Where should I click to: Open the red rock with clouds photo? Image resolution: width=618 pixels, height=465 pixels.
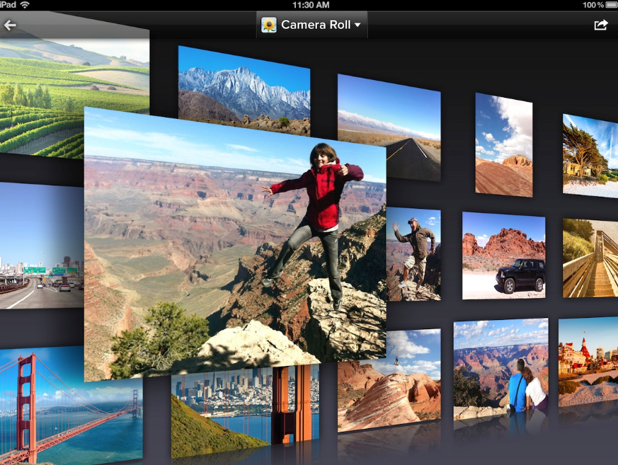(x=503, y=145)
